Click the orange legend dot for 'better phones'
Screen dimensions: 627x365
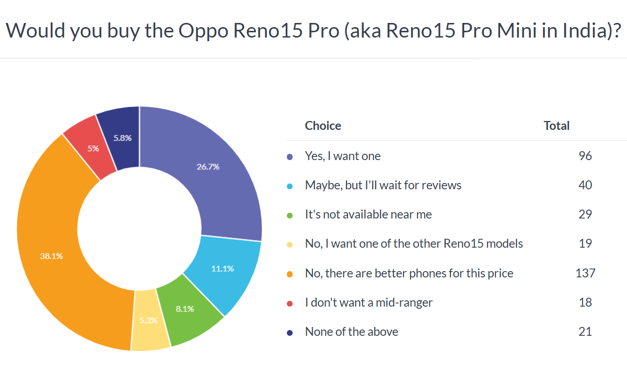coord(290,273)
